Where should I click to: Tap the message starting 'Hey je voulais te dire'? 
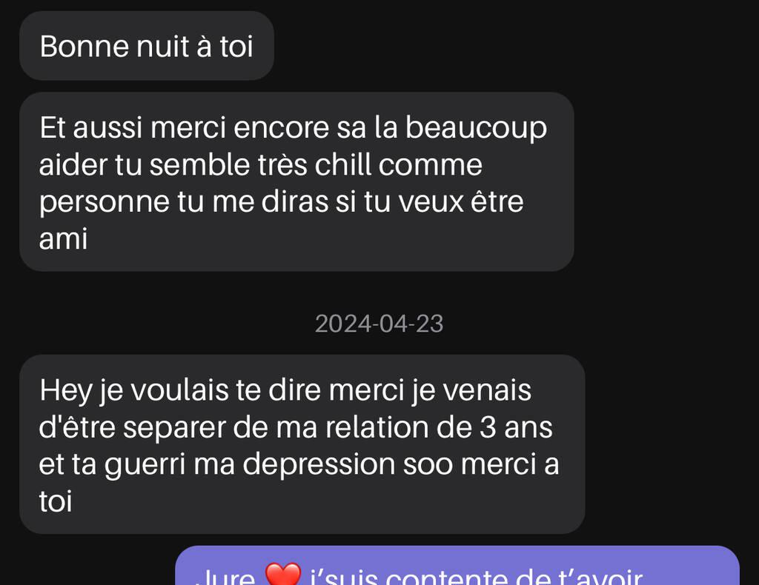[302, 444]
